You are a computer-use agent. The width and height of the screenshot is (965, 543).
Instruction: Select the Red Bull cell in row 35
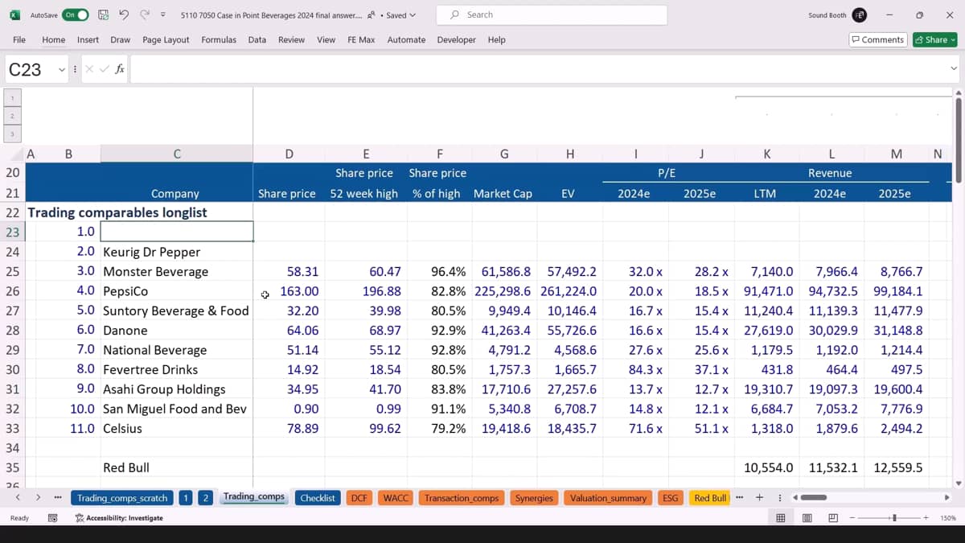coord(176,467)
